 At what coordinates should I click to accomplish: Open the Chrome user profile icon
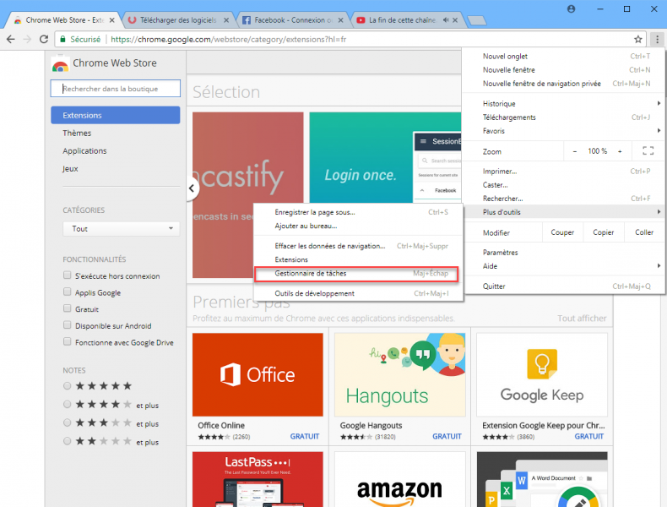pyautogui.click(x=571, y=9)
